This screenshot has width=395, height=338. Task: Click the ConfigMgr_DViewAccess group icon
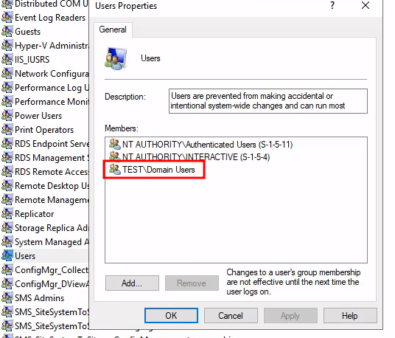[7, 284]
